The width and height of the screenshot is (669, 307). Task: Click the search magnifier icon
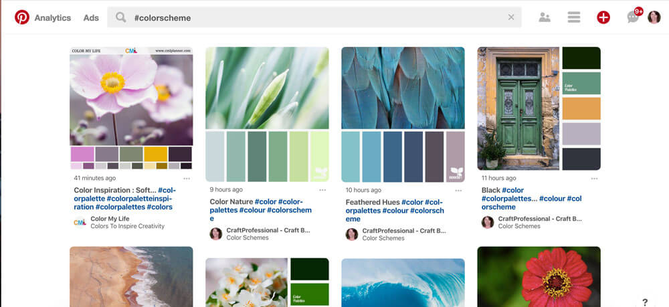[120, 17]
